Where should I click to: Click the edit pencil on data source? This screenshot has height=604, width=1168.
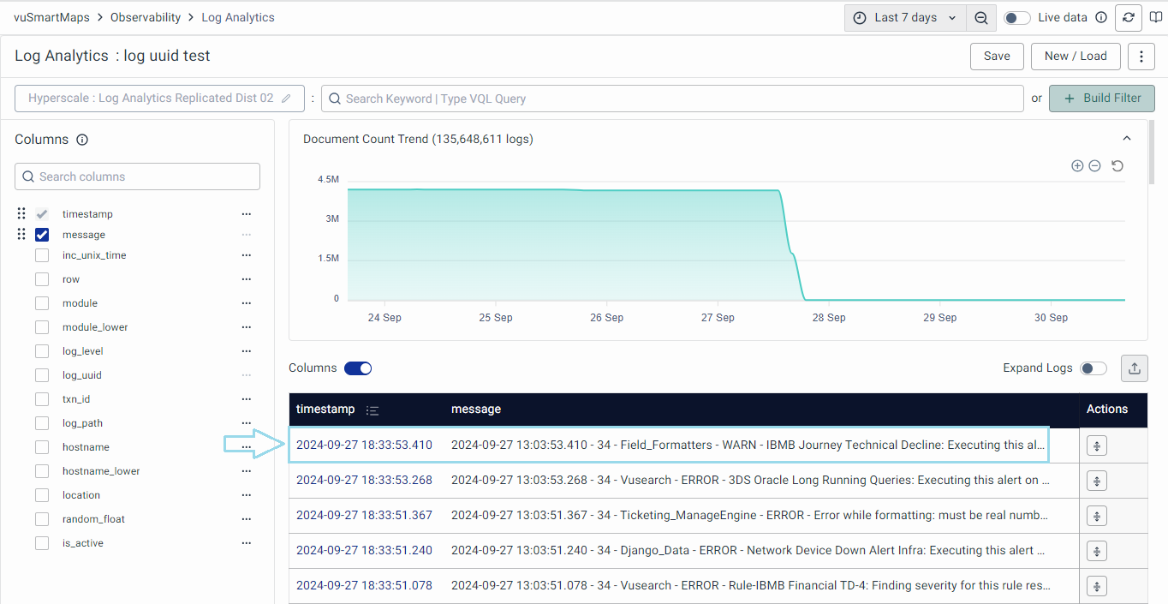[286, 99]
